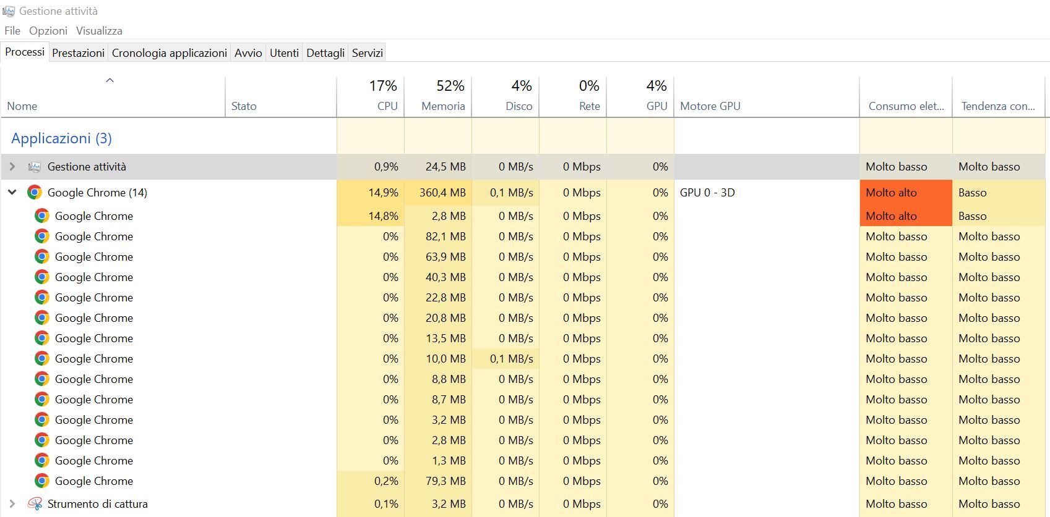Image resolution: width=1050 pixels, height=517 pixels.
Task: Click the 24,5 MB memory value
Action: pyautogui.click(x=445, y=167)
